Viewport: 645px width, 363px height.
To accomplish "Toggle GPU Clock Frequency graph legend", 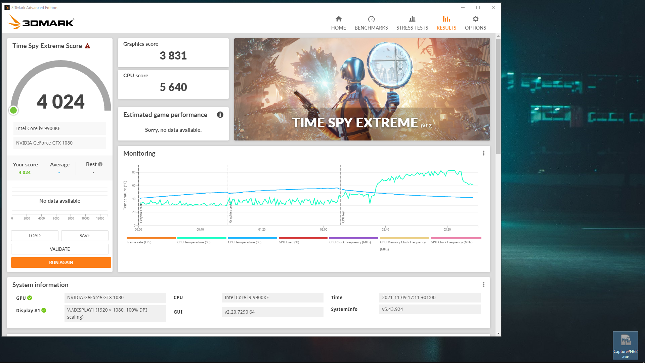I will 456,241.
